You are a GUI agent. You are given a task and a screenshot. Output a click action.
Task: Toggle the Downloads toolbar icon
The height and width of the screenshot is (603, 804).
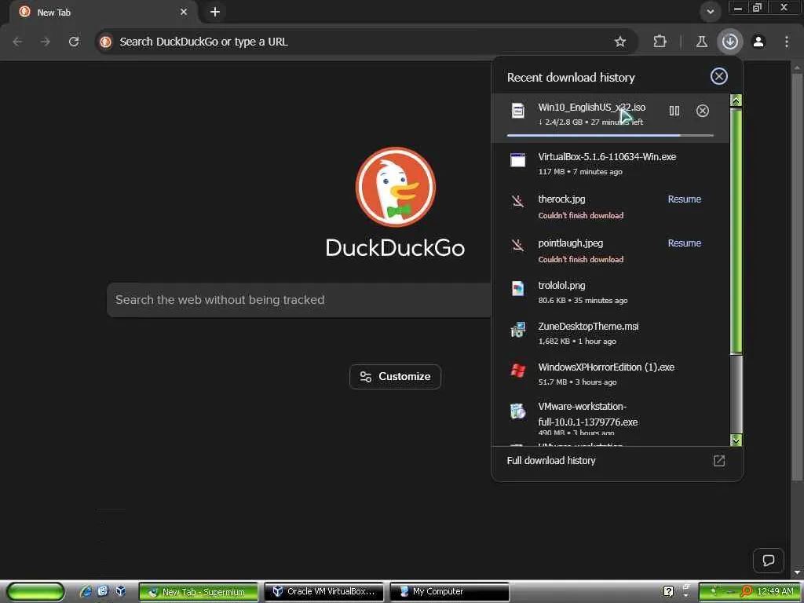[730, 42]
